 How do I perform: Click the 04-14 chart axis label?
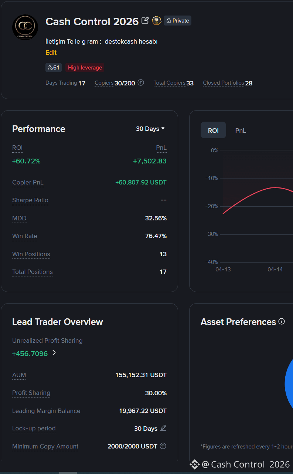275,269
